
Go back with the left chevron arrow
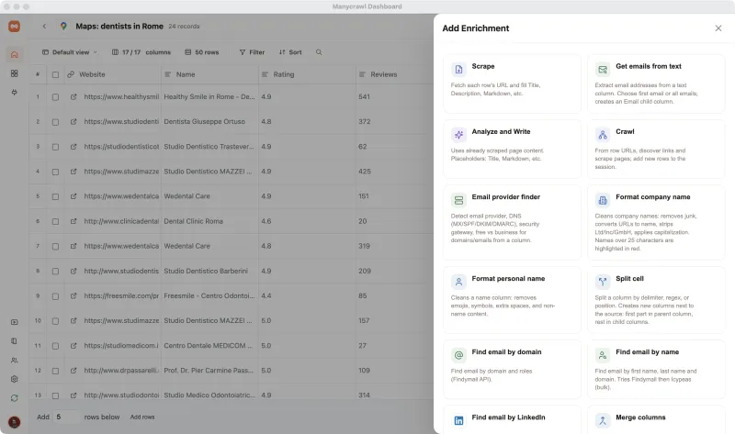(44, 27)
